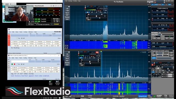The height and width of the screenshot is (99, 176).
Task: Toggle red TX on the 14.042 slice flag
Action: (x=97, y=52)
